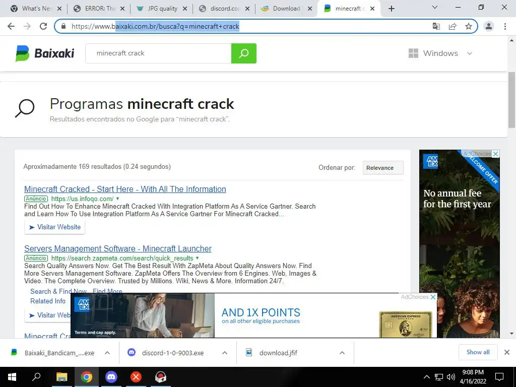This screenshot has height=387, width=516.
Task: Click Show all downloads
Action: (x=478, y=352)
